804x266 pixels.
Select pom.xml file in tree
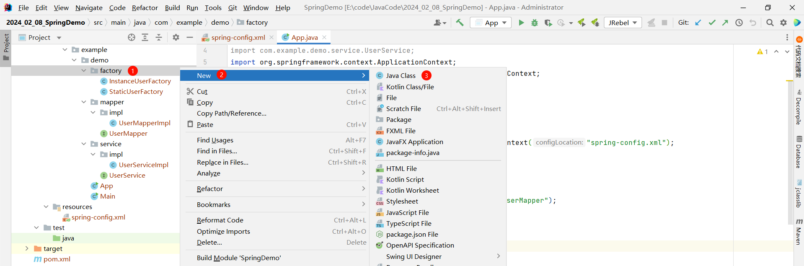57,259
